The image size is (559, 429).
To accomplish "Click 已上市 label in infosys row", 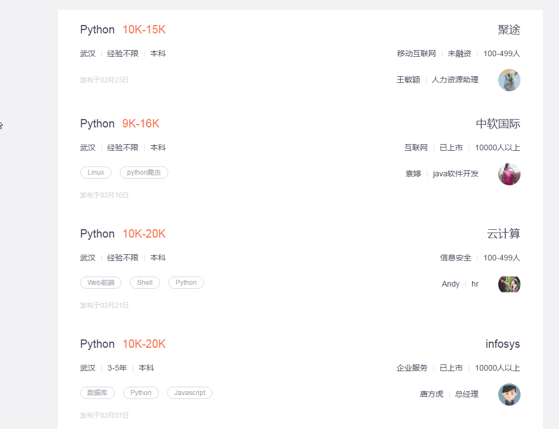I will click(x=451, y=368).
